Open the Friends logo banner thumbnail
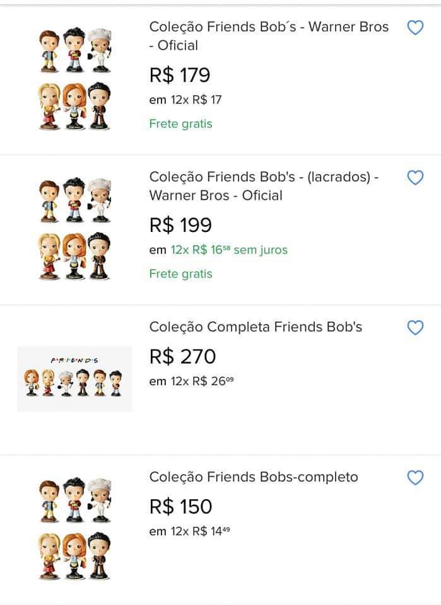 point(74,378)
